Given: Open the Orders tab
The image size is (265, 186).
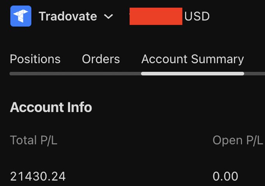Looking at the screenshot, I should pos(101,59).
